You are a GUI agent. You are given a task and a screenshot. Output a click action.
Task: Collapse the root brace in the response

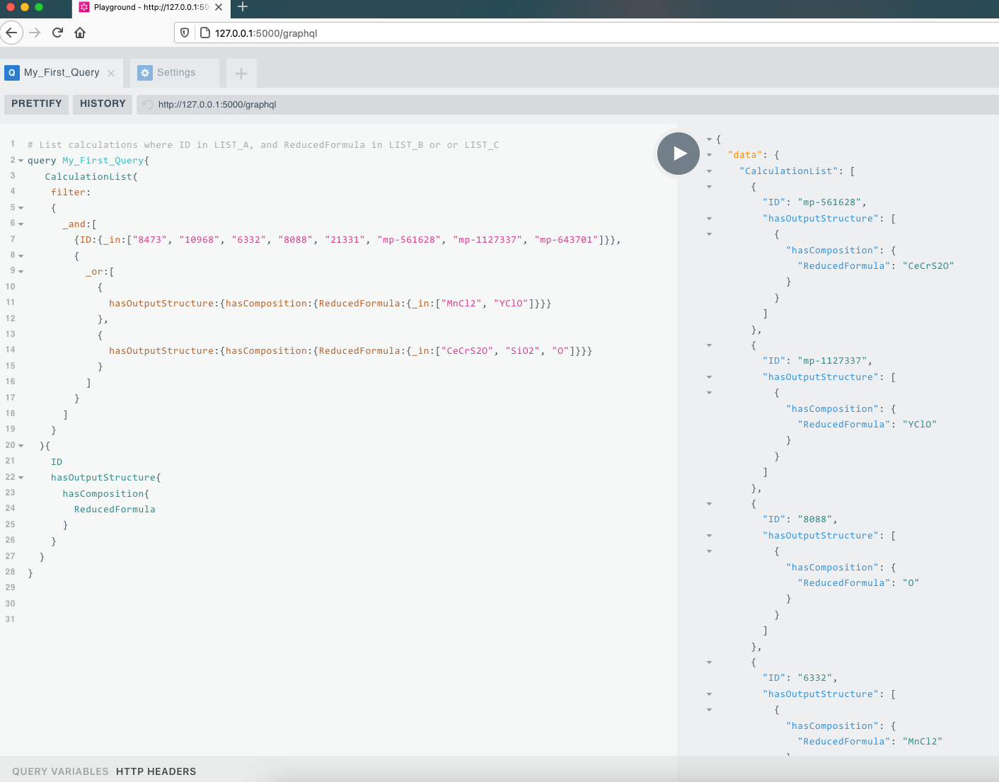(x=709, y=139)
